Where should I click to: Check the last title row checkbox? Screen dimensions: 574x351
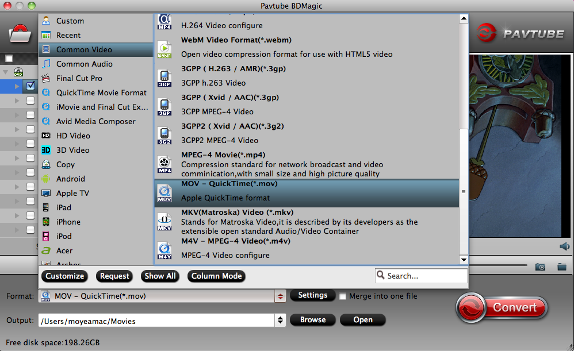(30, 230)
